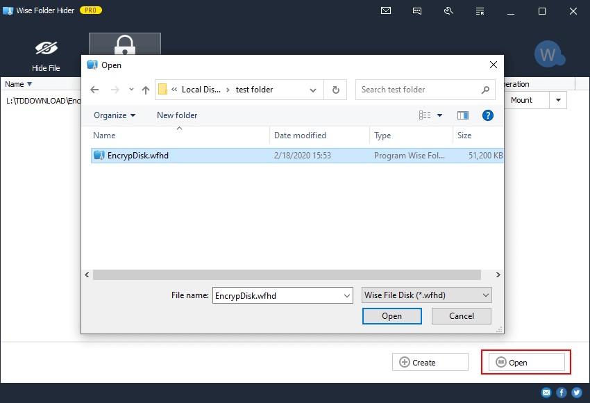This screenshot has height=403, width=590.
Task: Select EncrypDisk.wfhd file
Action: click(x=297, y=156)
